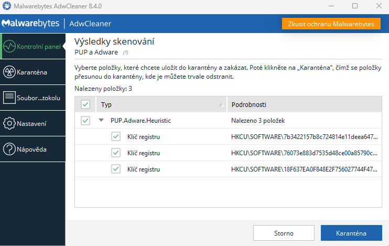
Task: Click the orange Zkusit ochranu Malwarebytes button
Action: [x=331, y=24]
